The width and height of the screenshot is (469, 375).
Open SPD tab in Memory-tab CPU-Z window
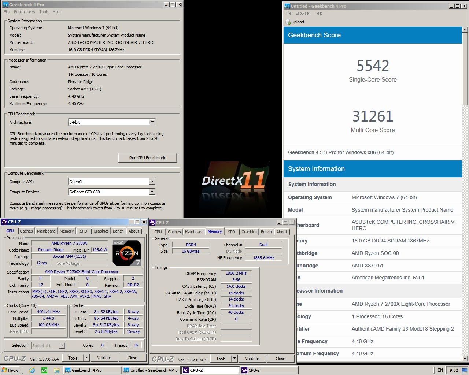[x=232, y=232]
